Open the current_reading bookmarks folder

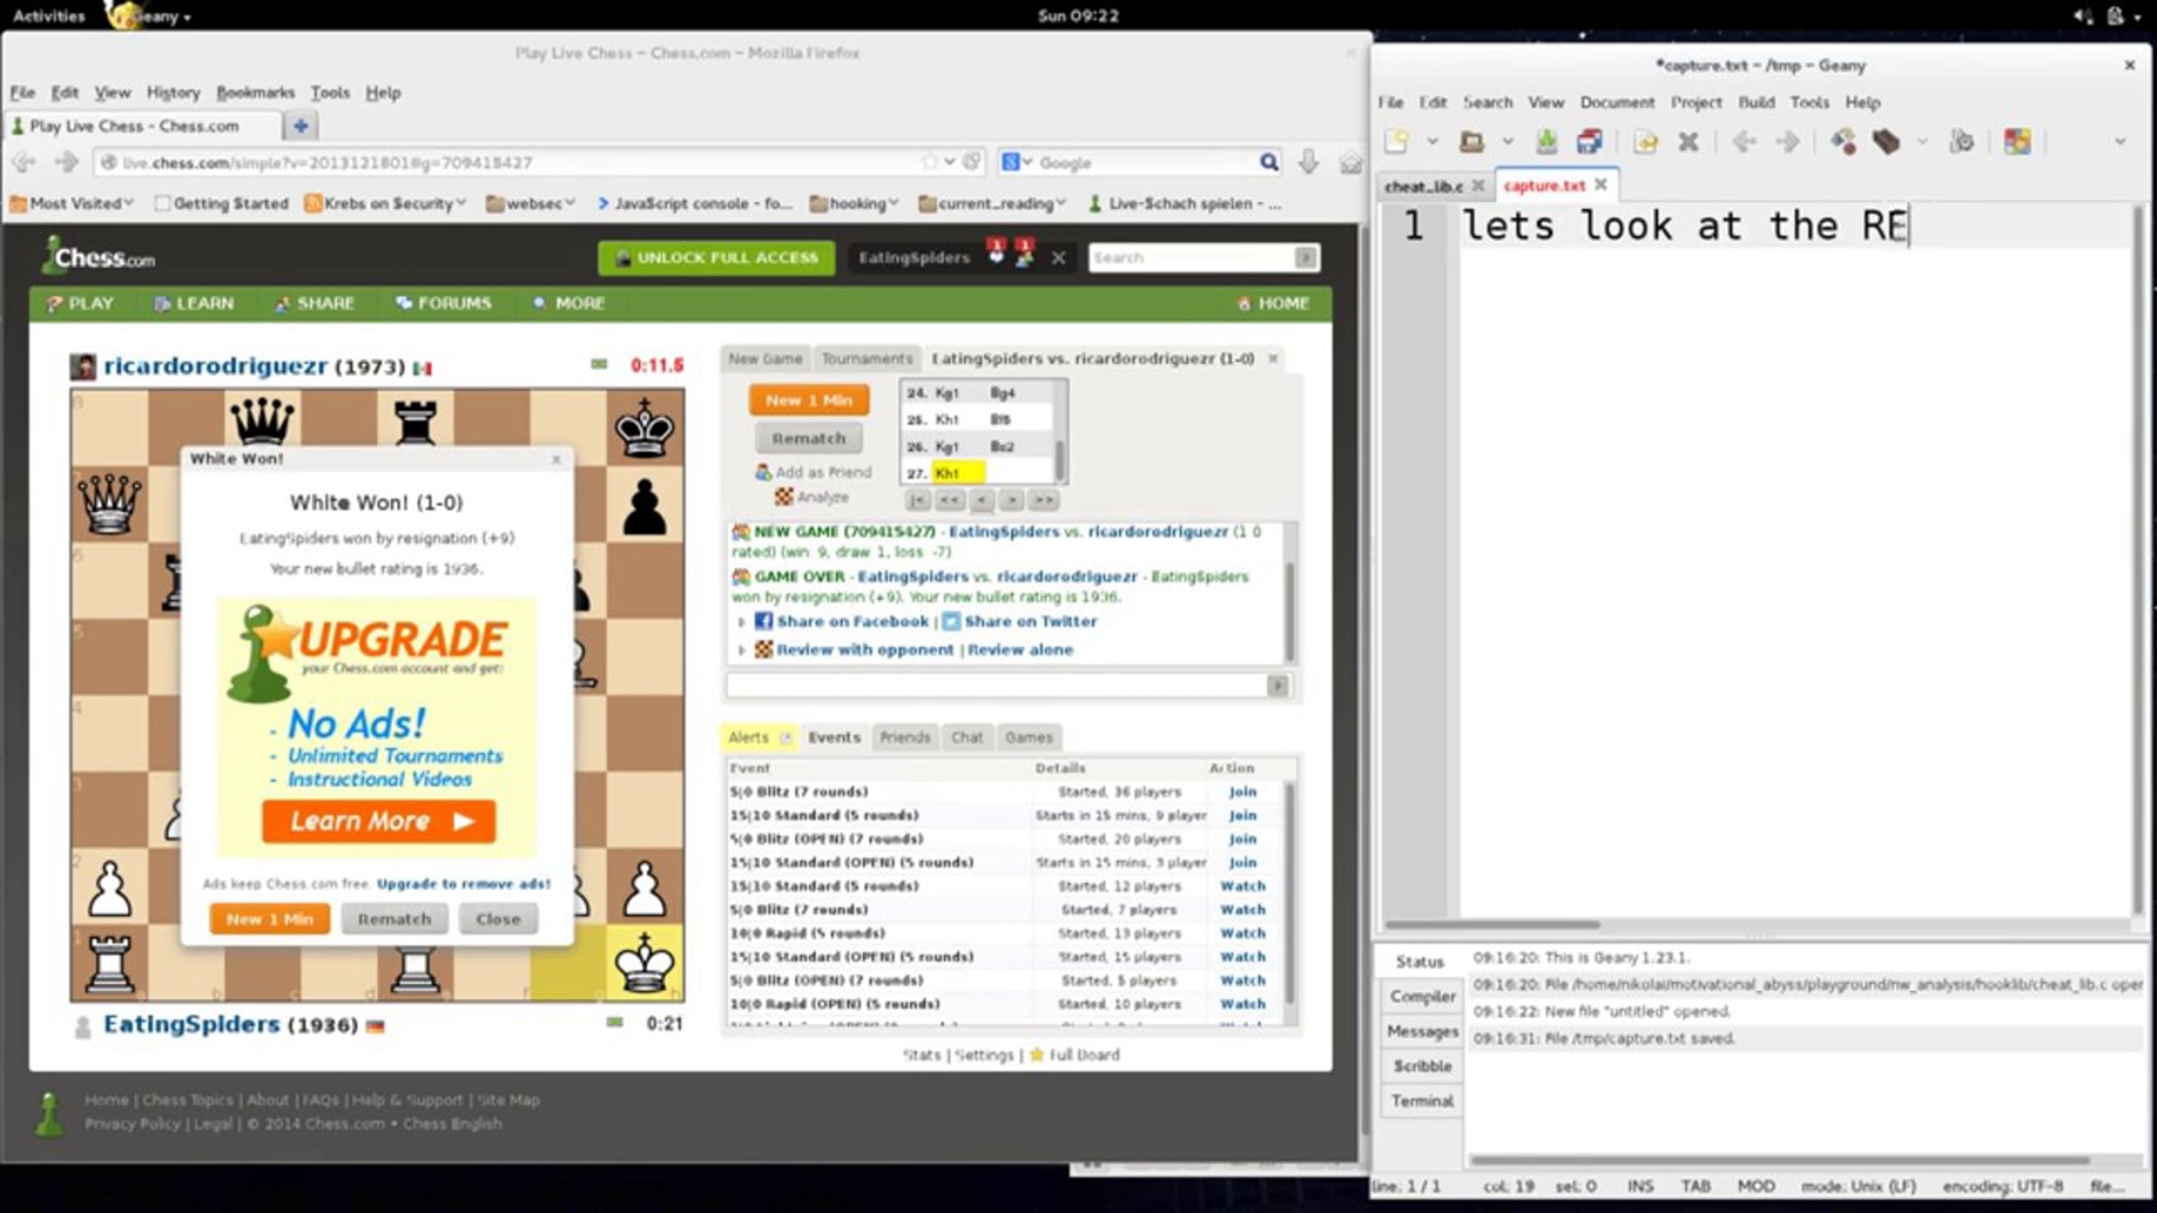pyautogui.click(x=992, y=203)
